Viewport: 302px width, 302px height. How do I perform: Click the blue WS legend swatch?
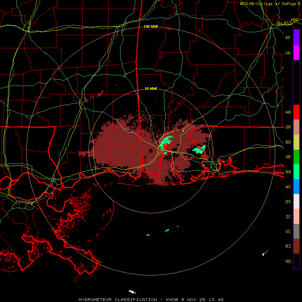coord(296,187)
